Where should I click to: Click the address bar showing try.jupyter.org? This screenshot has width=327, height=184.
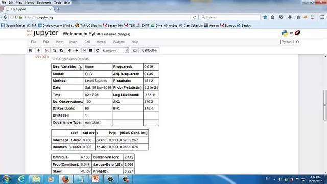click(x=106, y=17)
